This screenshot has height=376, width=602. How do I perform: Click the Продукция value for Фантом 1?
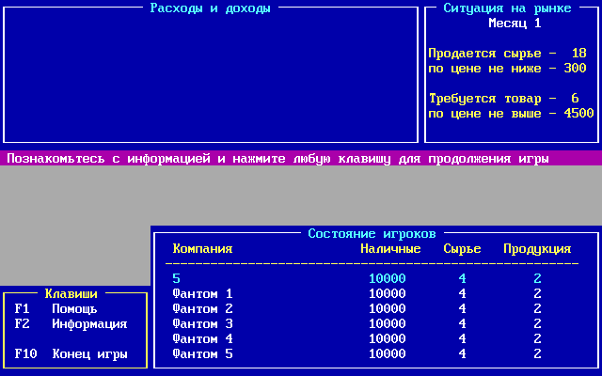pyautogui.click(x=537, y=293)
